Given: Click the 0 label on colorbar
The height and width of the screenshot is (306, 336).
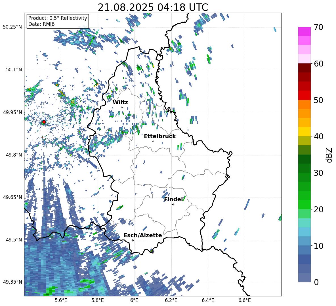Looking at the screenshot, I should (x=316, y=282).
